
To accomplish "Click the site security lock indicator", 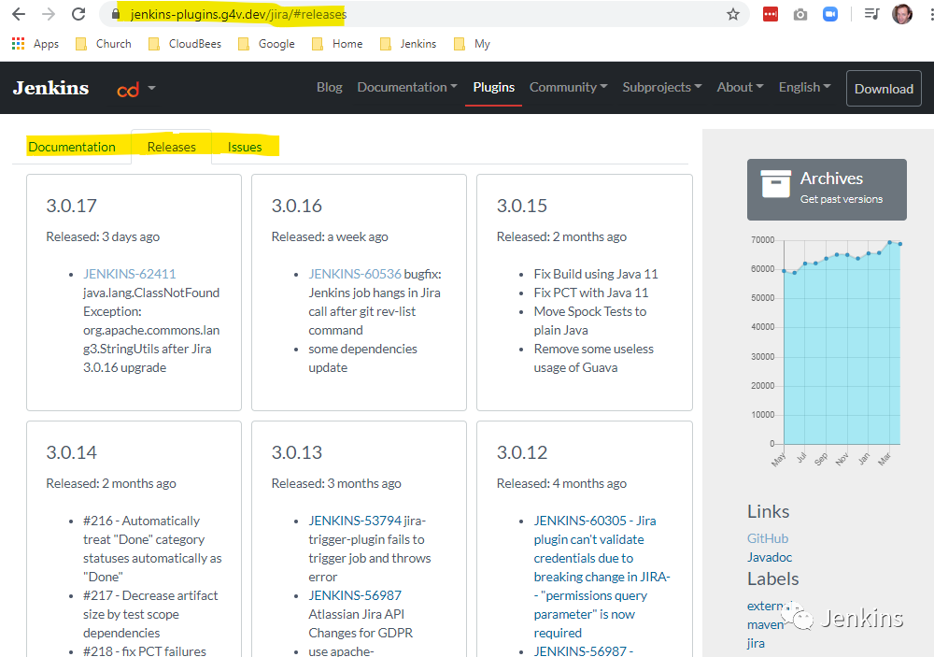I will (x=114, y=14).
